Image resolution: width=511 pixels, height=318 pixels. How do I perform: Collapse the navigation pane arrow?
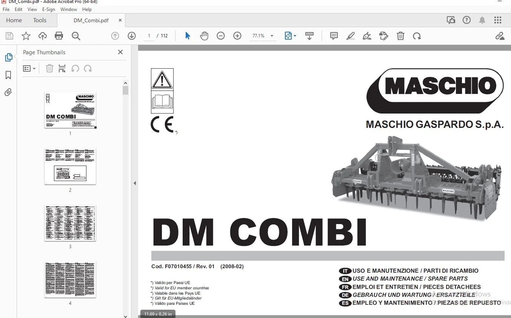[135, 183]
